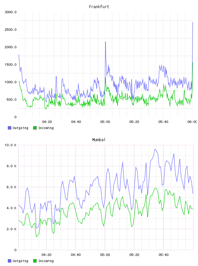Click the 6.0 K label on the Mumbai y-axis
The image size is (198, 266).
11,187
